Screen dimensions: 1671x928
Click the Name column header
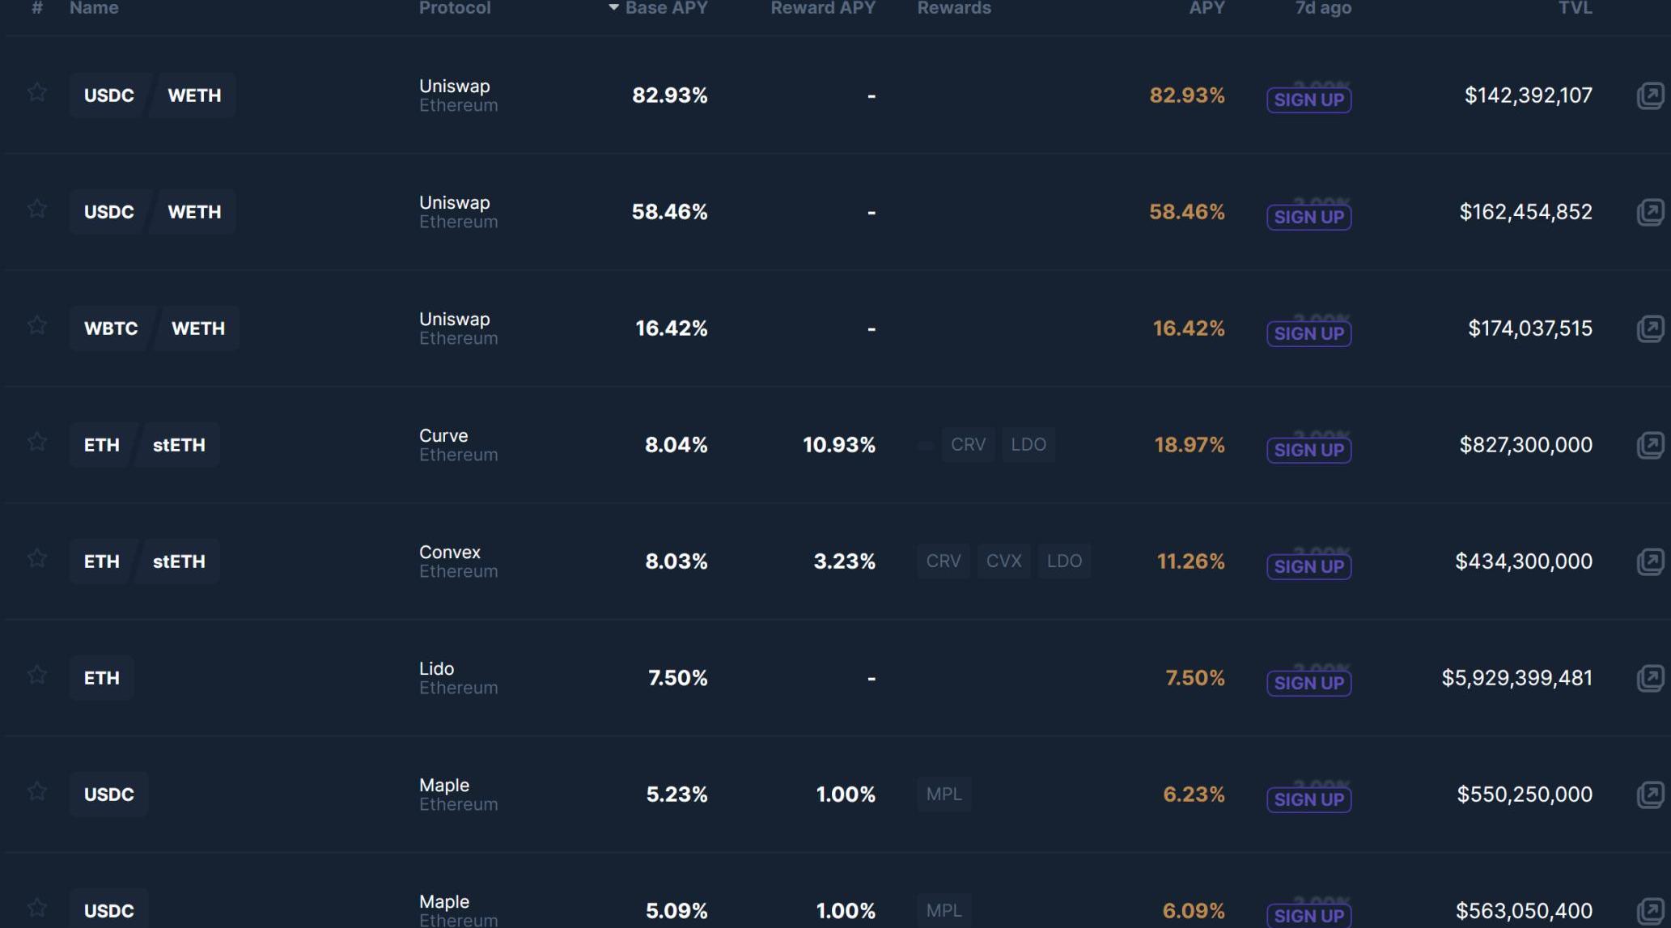(x=94, y=8)
